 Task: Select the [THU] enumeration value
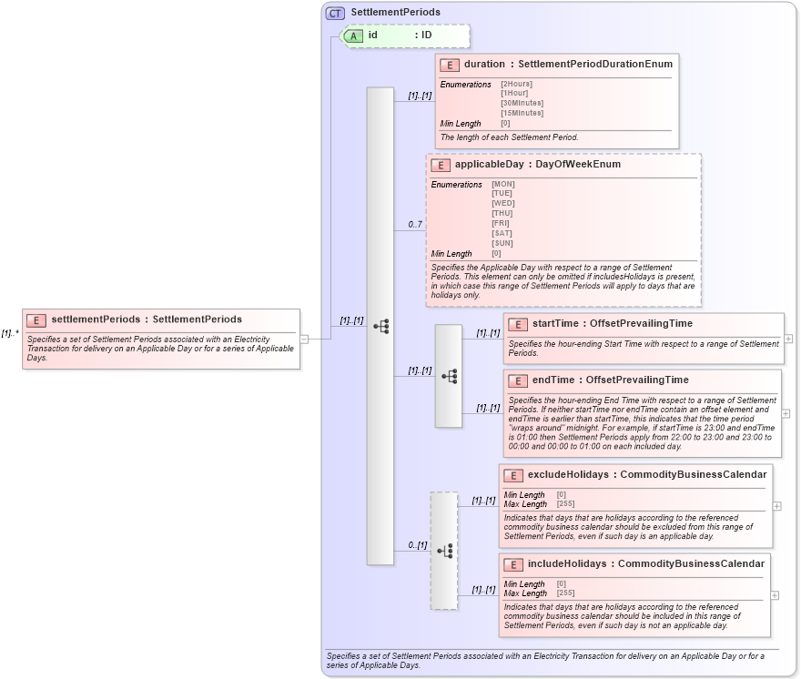[502, 213]
